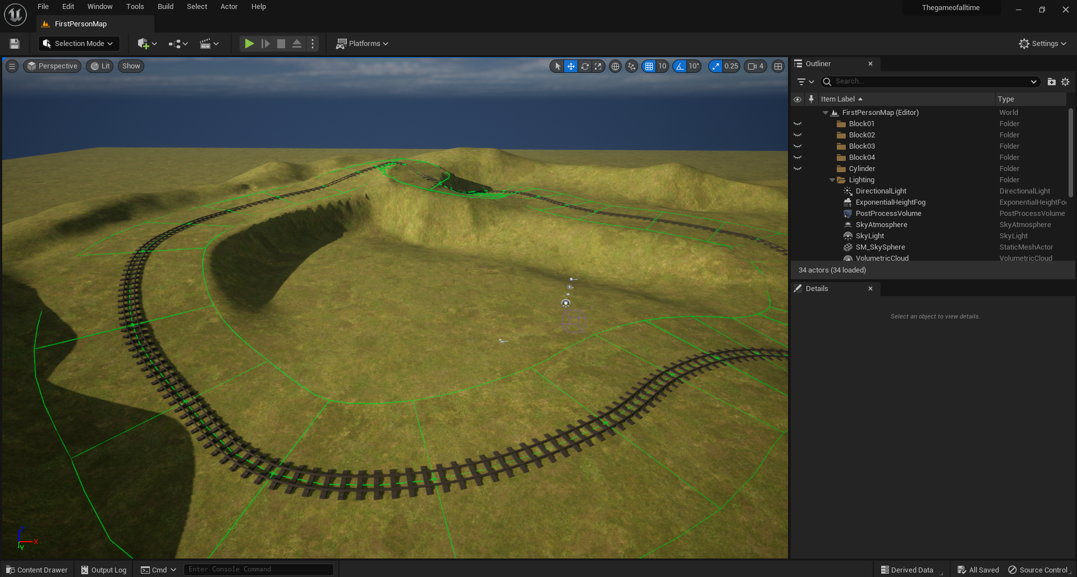Toggle visibility of Block02 folder
This screenshot has height=577, width=1077.
(x=798, y=135)
